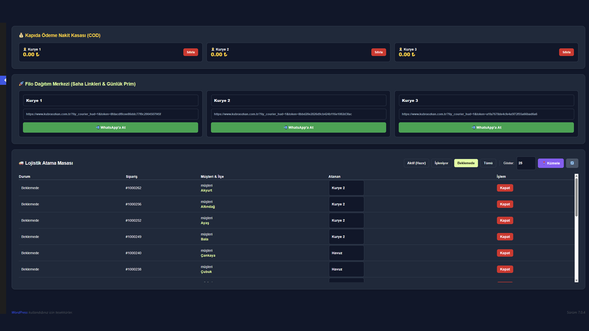Click the Kurye 1 courier link URL field
The image size is (589, 331).
click(110, 114)
